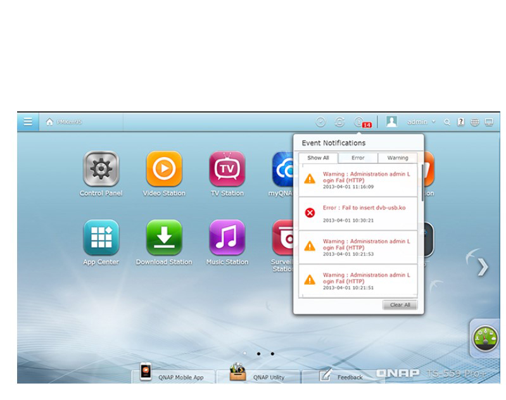The image size is (506, 400).
Task: Click the admin user avatar icon
Action: (391, 122)
